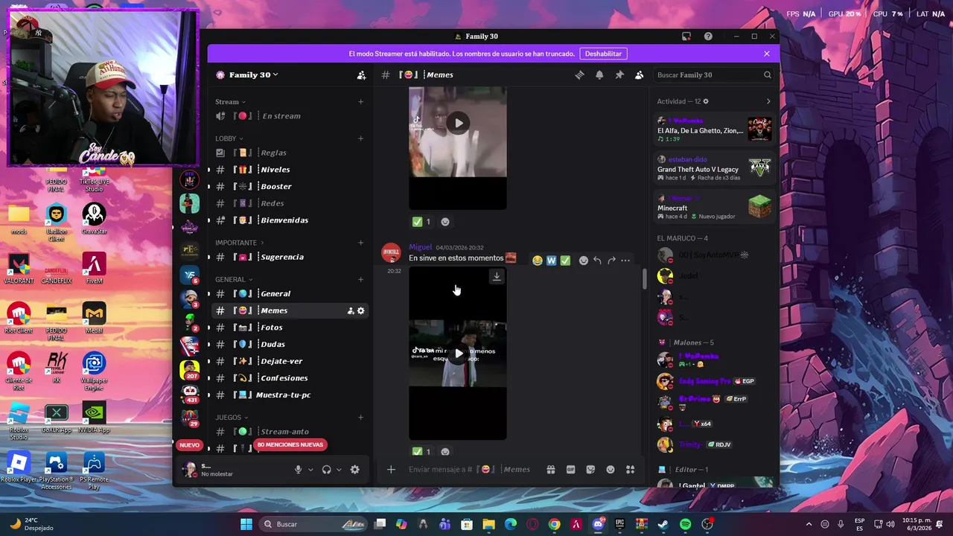Screen dimensions: 953x536
Task: Open edit channel gear on Memes
Action: [x=361, y=311]
